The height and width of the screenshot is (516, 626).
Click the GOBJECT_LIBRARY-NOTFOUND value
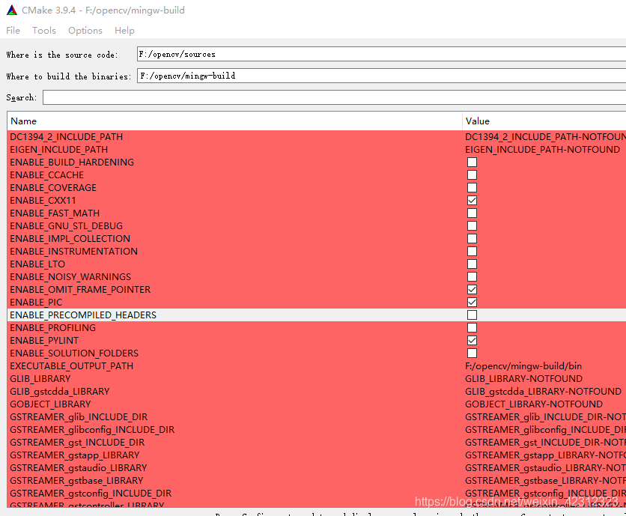pos(534,404)
